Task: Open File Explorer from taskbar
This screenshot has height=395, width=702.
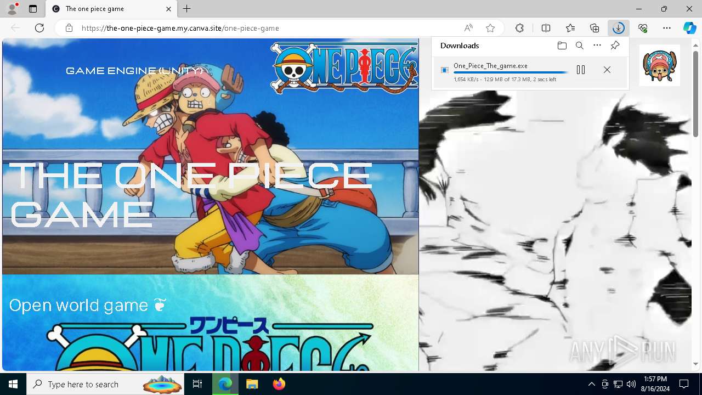Action: pos(252,384)
